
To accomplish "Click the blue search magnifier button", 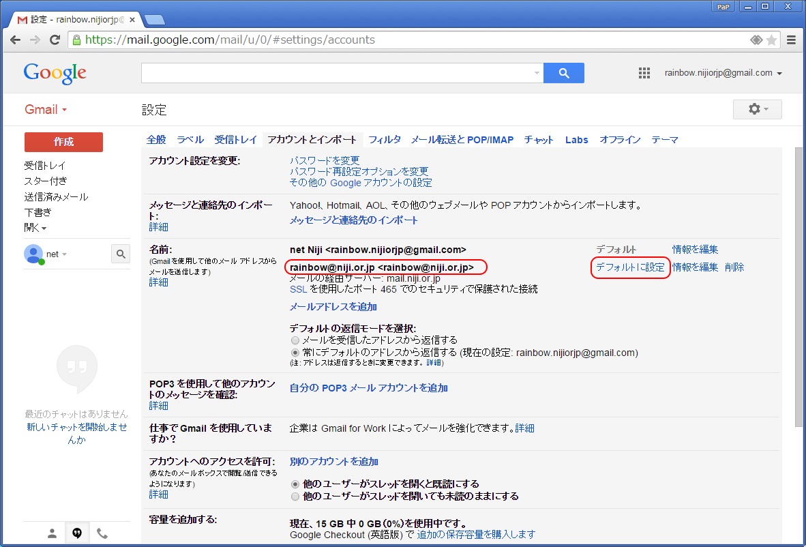I will point(563,73).
